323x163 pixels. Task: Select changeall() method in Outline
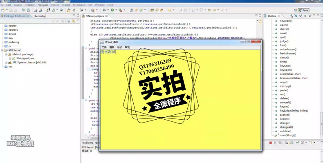pos(286,127)
